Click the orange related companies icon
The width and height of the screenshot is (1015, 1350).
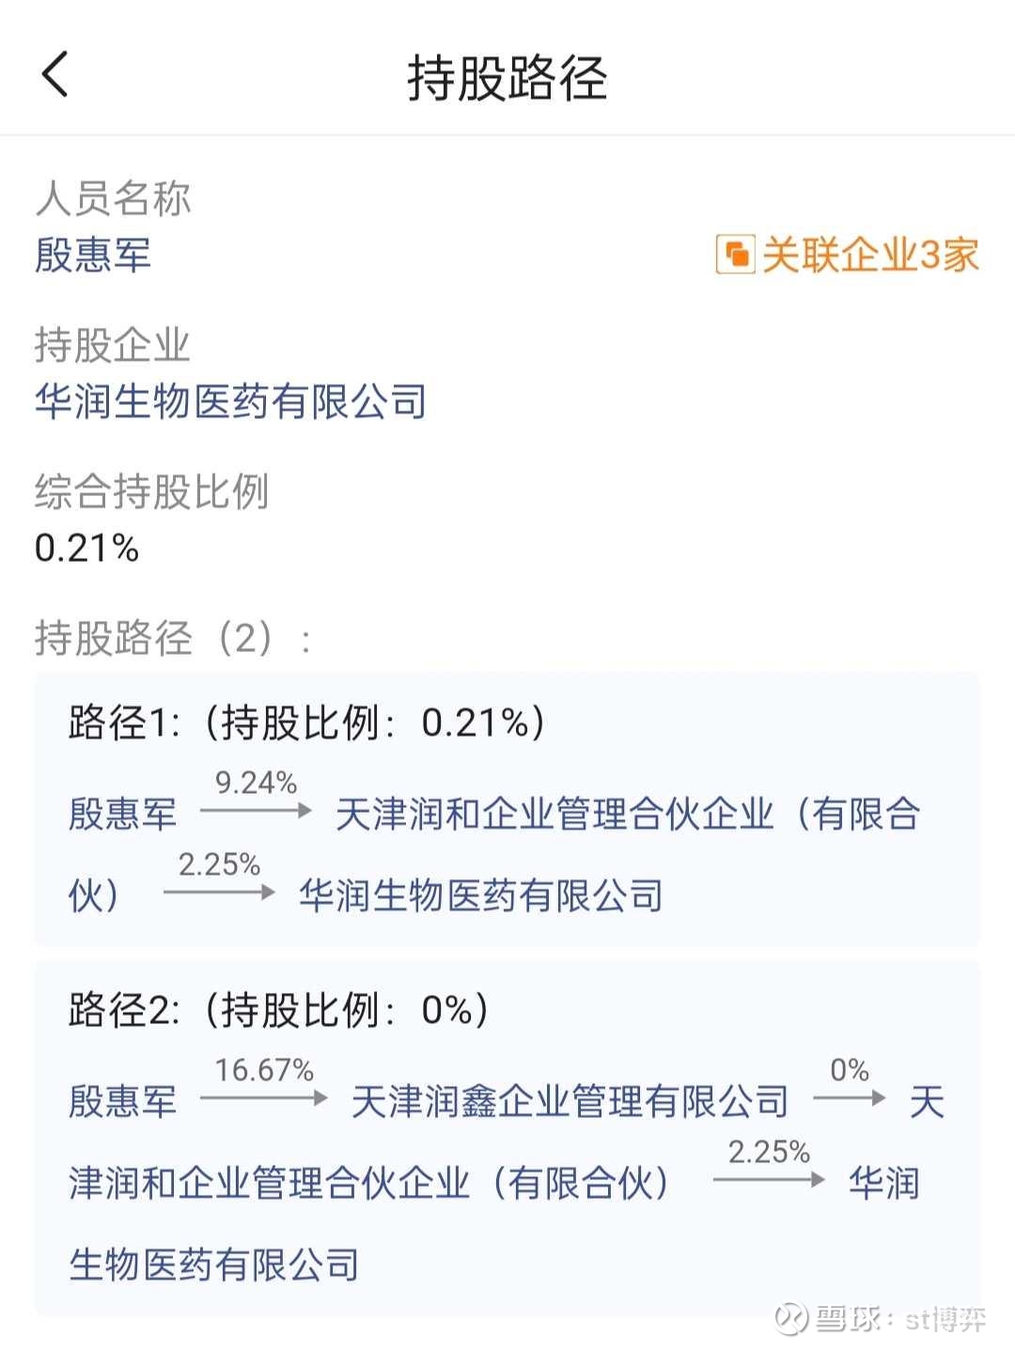tap(734, 255)
